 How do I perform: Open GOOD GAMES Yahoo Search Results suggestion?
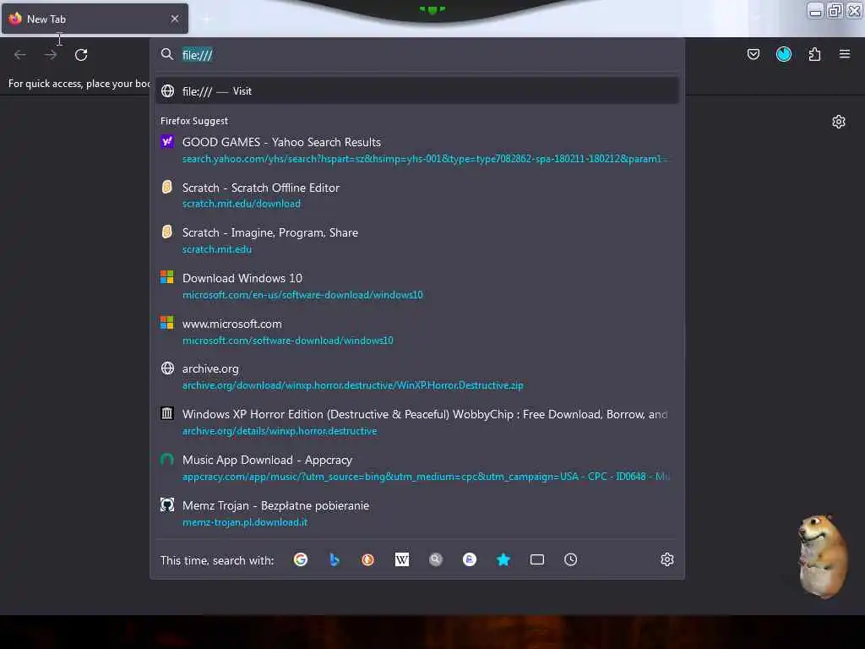pos(417,150)
